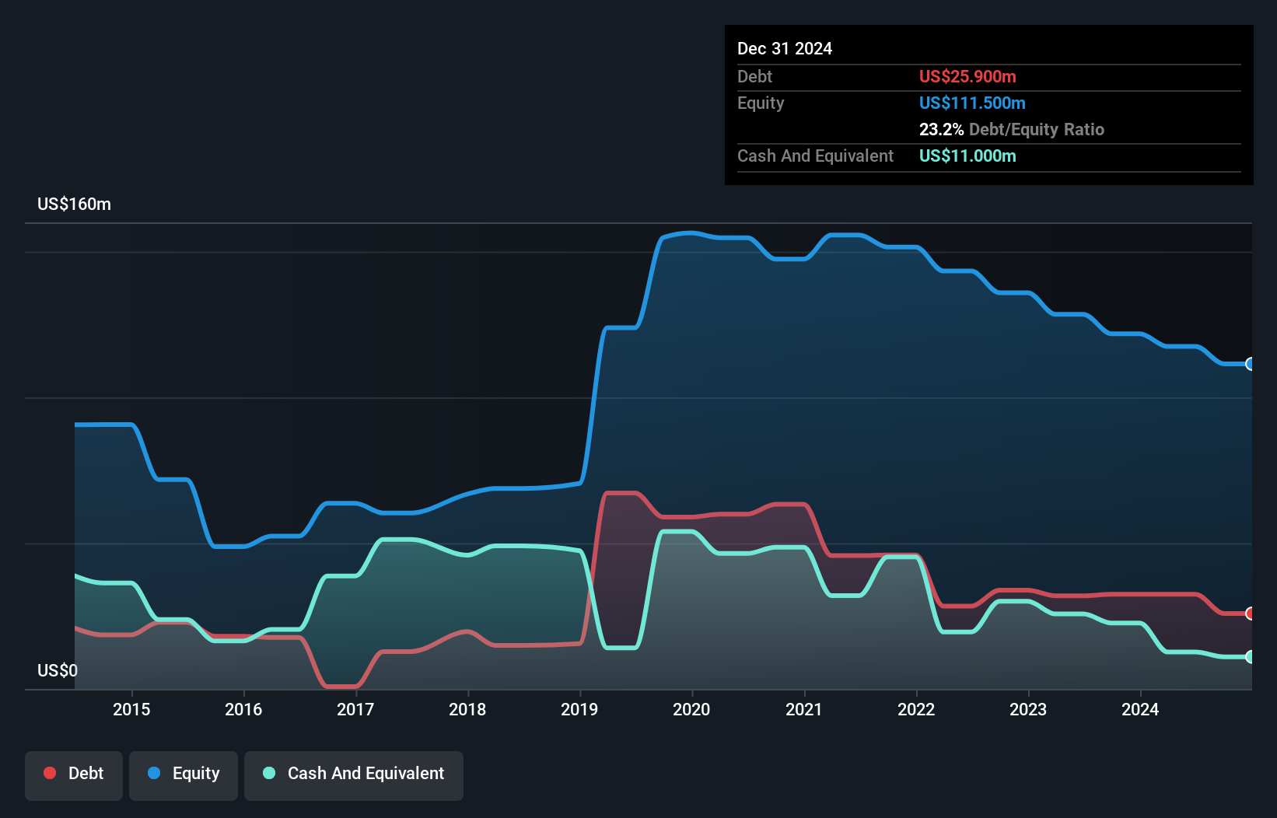The height and width of the screenshot is (818, 1277).
Task: Click the Debt row label in tooltip
Action: pos(754,77)
